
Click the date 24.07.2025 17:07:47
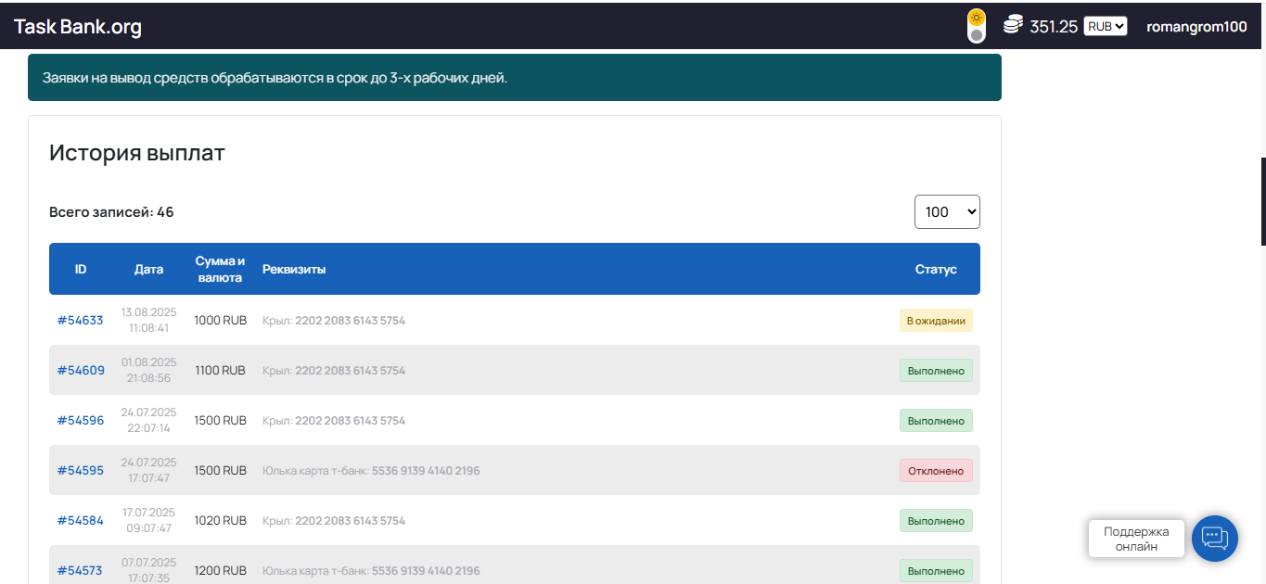click(148, 471)
